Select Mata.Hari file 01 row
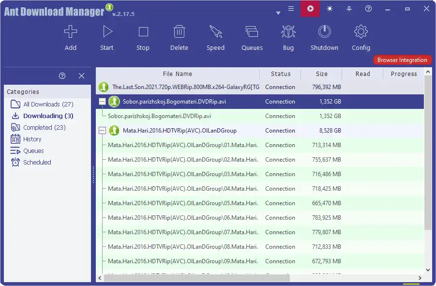Screen dimensions: 436x286 (260, 145)
